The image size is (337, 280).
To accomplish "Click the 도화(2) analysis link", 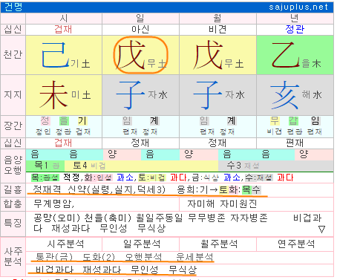I will 99,257.
